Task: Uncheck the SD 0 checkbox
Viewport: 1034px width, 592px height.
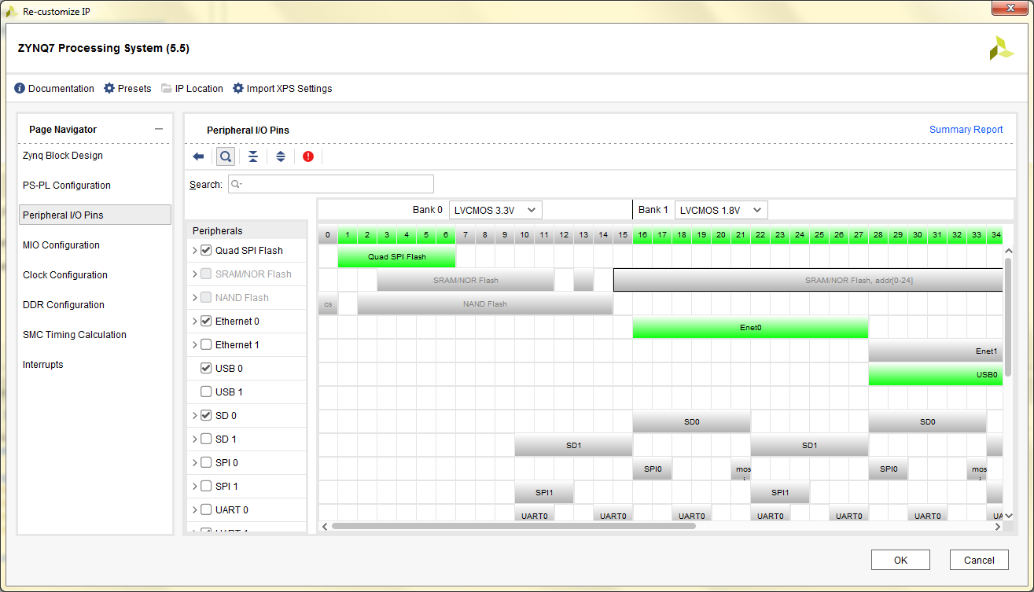Action: pyautogui.click(x=206, y=416)
